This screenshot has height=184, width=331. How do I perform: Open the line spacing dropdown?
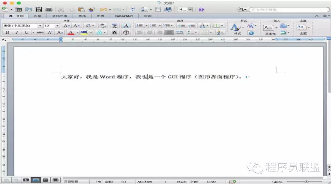[x=192, y=32]
